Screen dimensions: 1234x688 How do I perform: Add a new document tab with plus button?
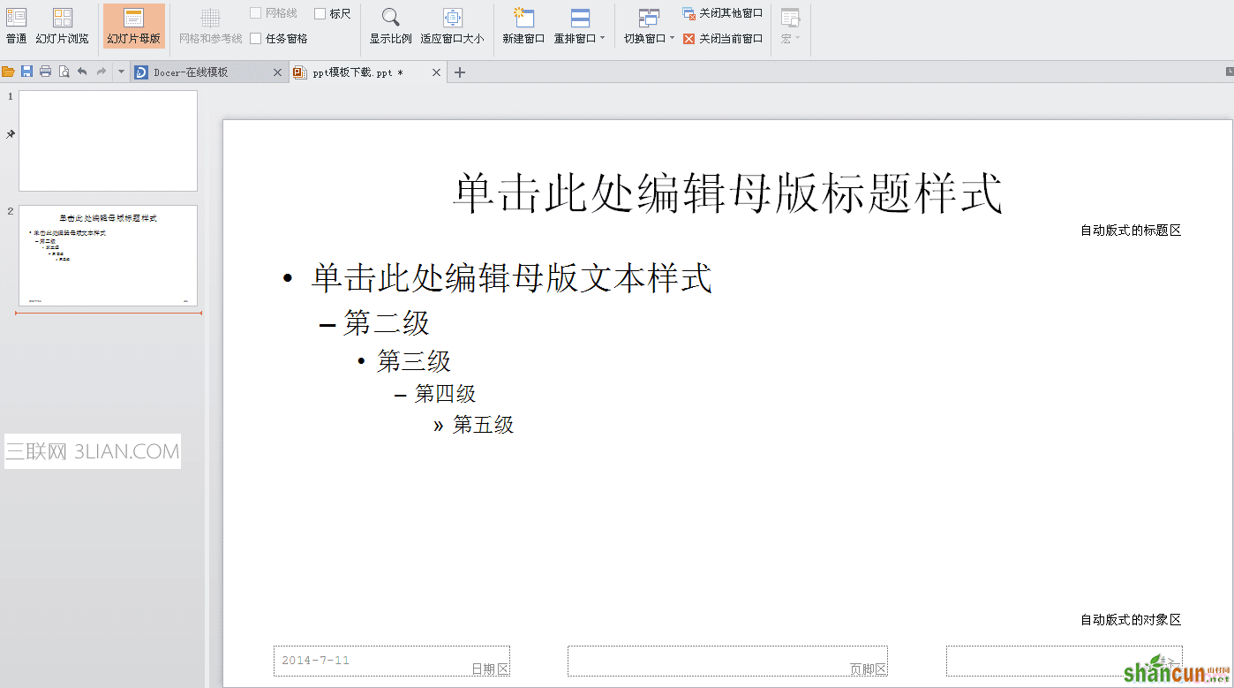tap(459, 72)
